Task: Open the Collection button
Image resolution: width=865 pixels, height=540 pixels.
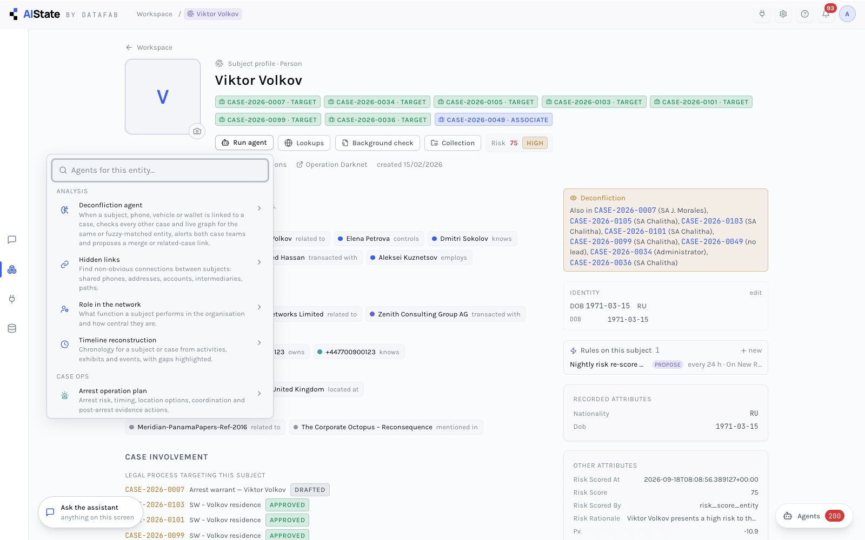Action: click(x=453, y=143)
